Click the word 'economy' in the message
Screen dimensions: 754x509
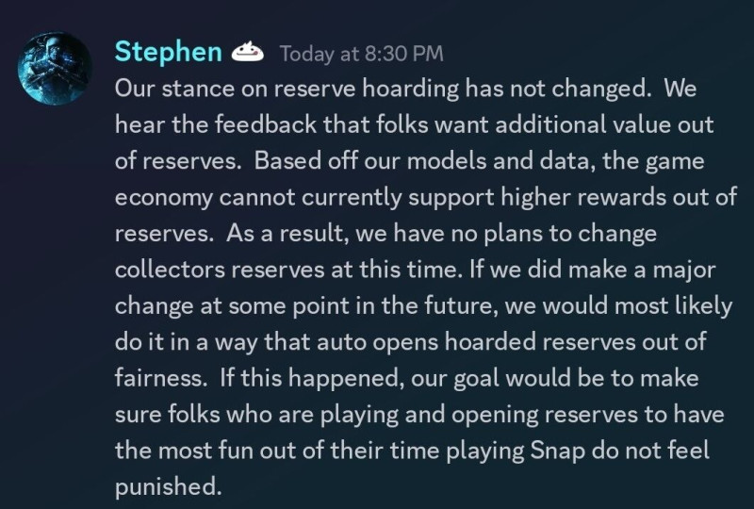coord(164,198)
